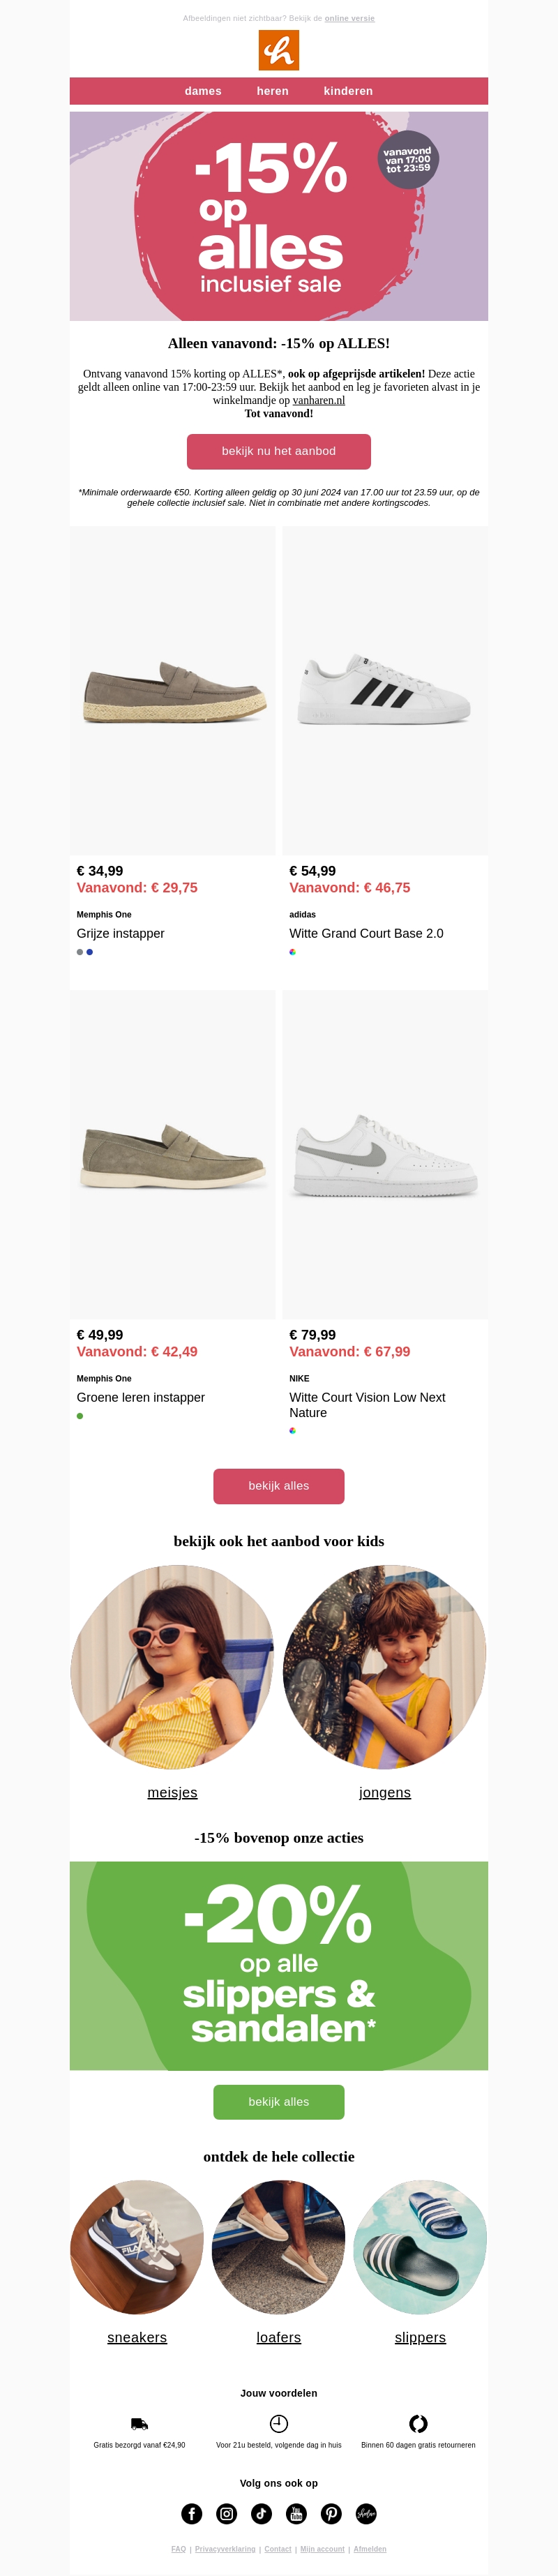Image resolution: width=558 pixels, height=2576 pixels.
Task: Click the clock next-day delivery icon
Action: pyautogui.click(x=279, y=2423)
